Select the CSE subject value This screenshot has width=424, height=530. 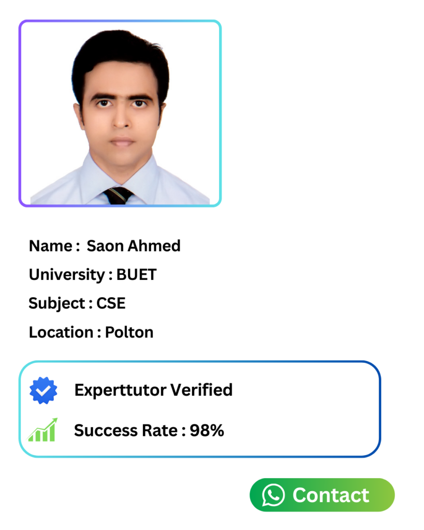coord(111,303)
